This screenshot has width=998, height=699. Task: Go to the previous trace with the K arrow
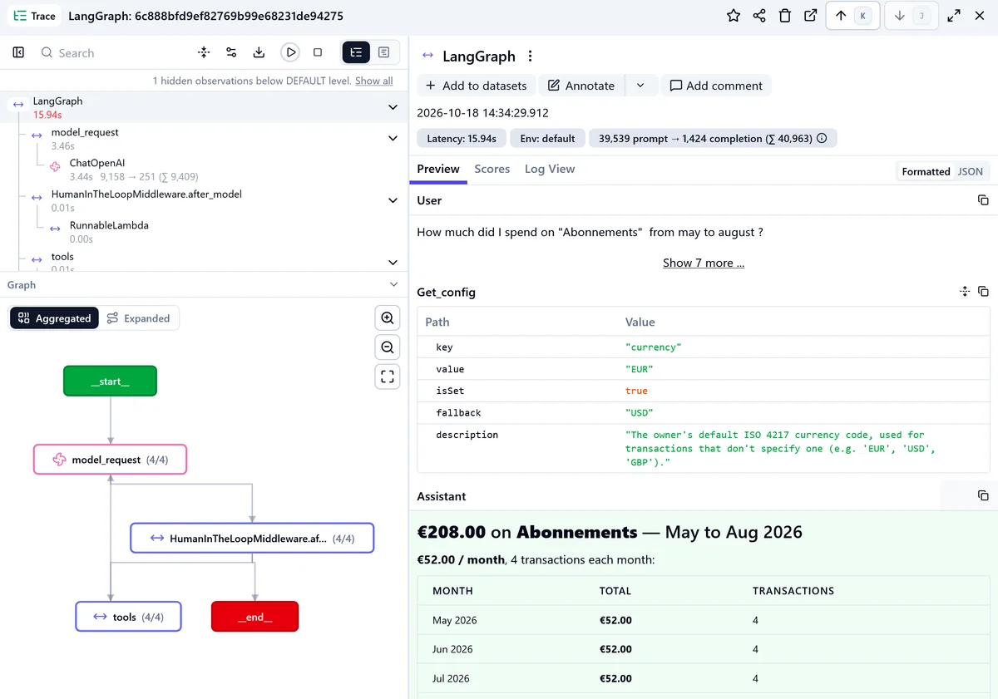pyautogui.click(x=852, y=16)
